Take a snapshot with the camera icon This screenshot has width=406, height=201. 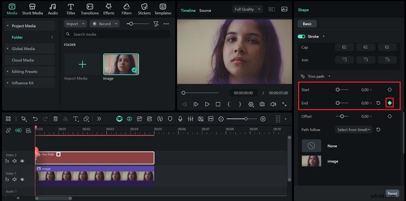point(262,104)
